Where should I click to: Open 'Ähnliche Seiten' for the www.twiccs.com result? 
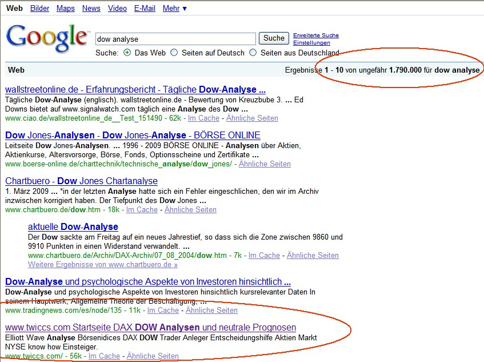tap(153, 356)
